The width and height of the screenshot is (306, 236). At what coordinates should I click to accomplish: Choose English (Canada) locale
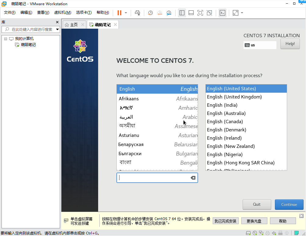coord(246,121)
